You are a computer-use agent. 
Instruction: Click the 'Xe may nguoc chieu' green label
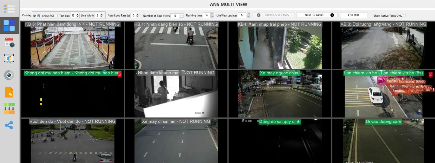pyautogui.click(x=279, y=73)
